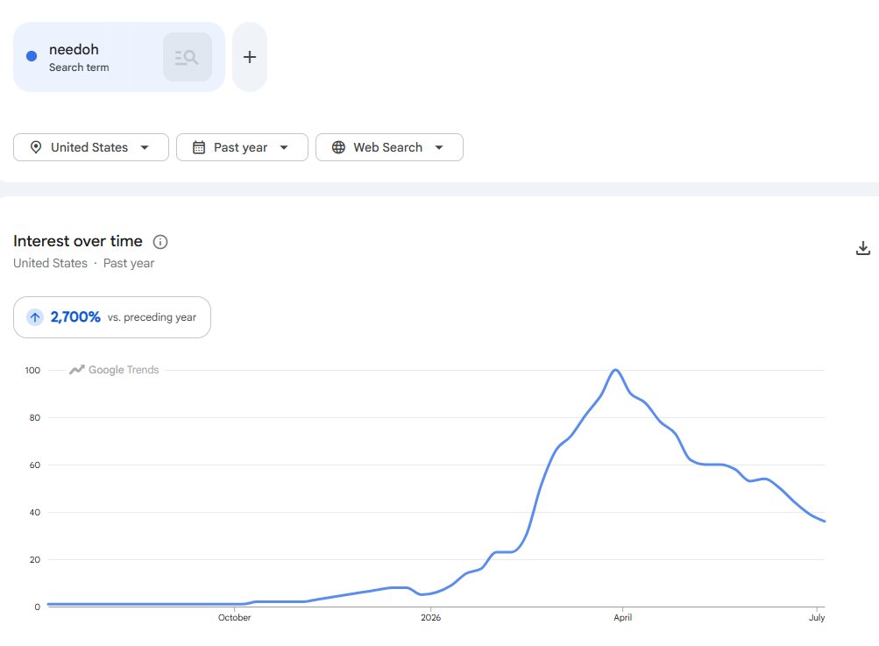This screenshot has width=879, height=646.
Task: Open the United States location dropdown
Action: [x=91, y=147]
